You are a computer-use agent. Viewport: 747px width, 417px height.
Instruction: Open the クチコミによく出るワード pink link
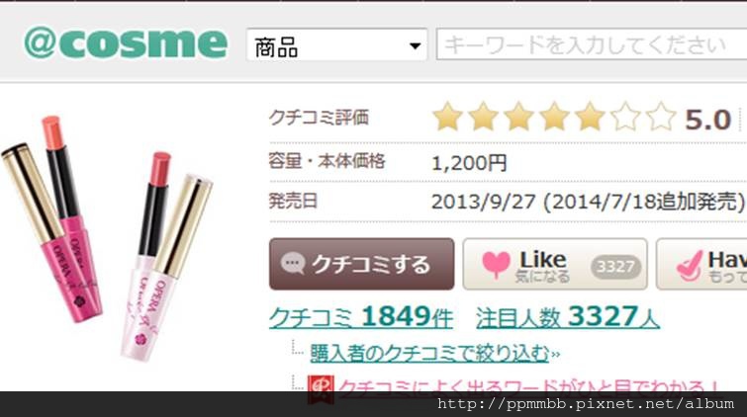[528, 385]
